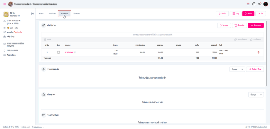Image resolution: width=270 pixels, height=129 pixels.
Task: Open the deposit list ทั้งหมด filter dropdown
Action: click(237, 69)
